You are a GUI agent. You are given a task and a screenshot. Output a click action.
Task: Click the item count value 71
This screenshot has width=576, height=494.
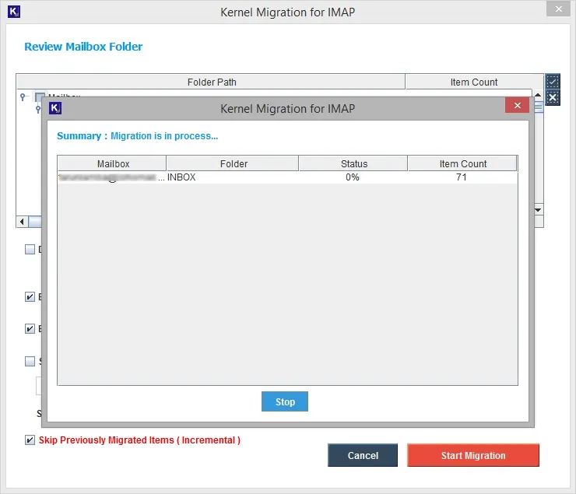tap(462, 177)
